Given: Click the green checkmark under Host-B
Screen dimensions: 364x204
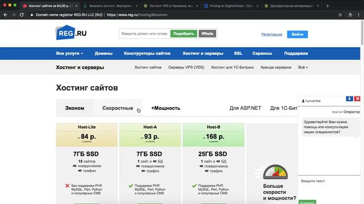Looking at the screenshot, I should [x=195, y=185].
